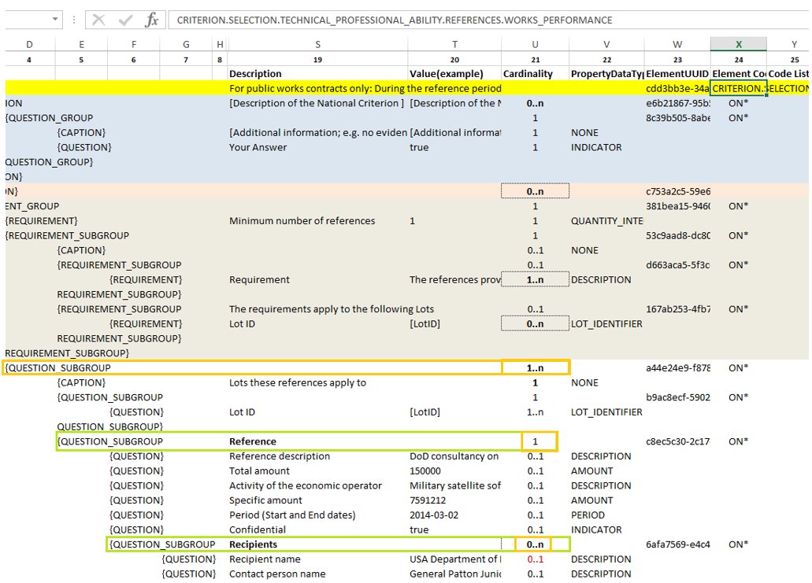The height and width of the screenshot is (583, 812).
Task: Click the e6b21867-95b UUID cell
Action: pos(677,103)
